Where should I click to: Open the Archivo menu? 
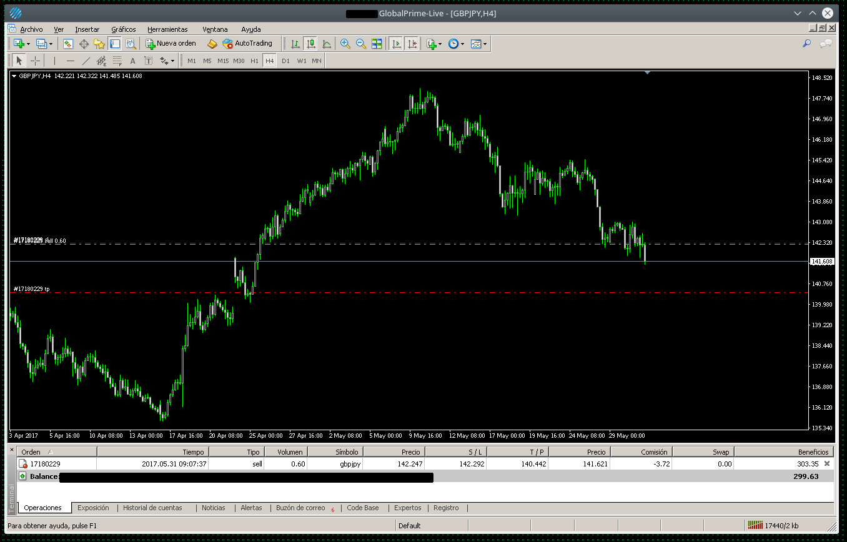[31, 29]
